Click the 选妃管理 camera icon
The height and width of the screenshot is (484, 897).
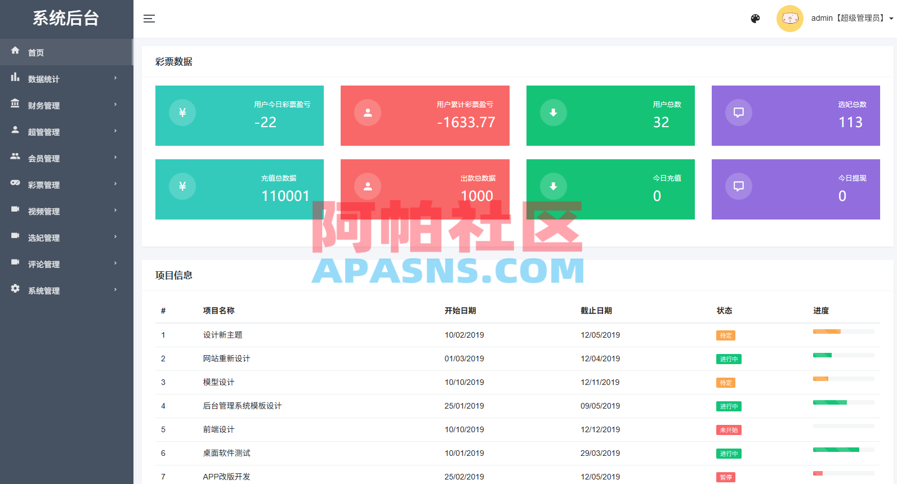[15, 236]
